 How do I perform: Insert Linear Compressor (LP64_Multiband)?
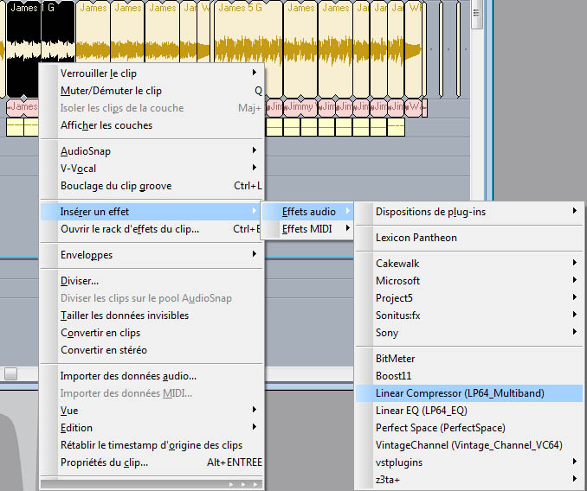point(469,393)
